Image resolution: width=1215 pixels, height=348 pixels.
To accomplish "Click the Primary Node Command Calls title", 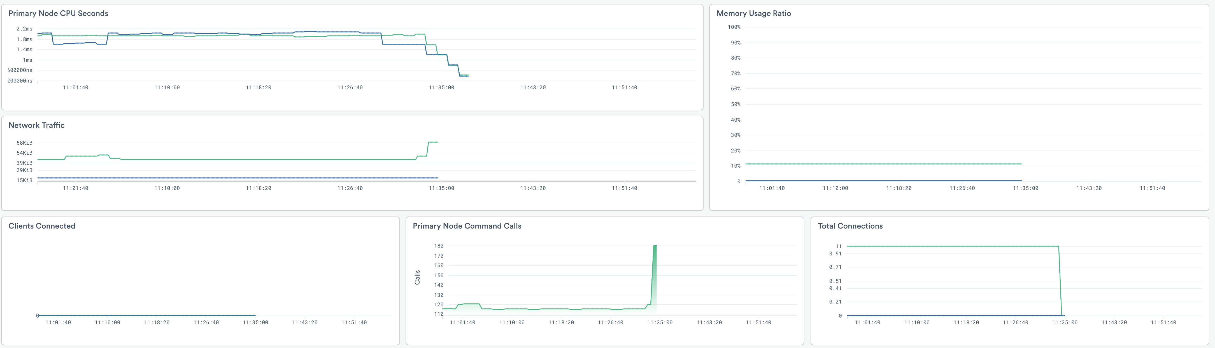I will [467, 225].
